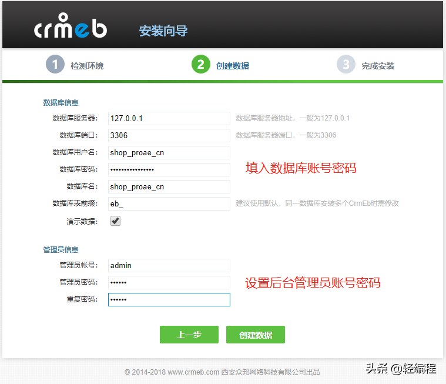Click the 演示数据 label
The image size is (446, 384).
click(x=82, y=222)
